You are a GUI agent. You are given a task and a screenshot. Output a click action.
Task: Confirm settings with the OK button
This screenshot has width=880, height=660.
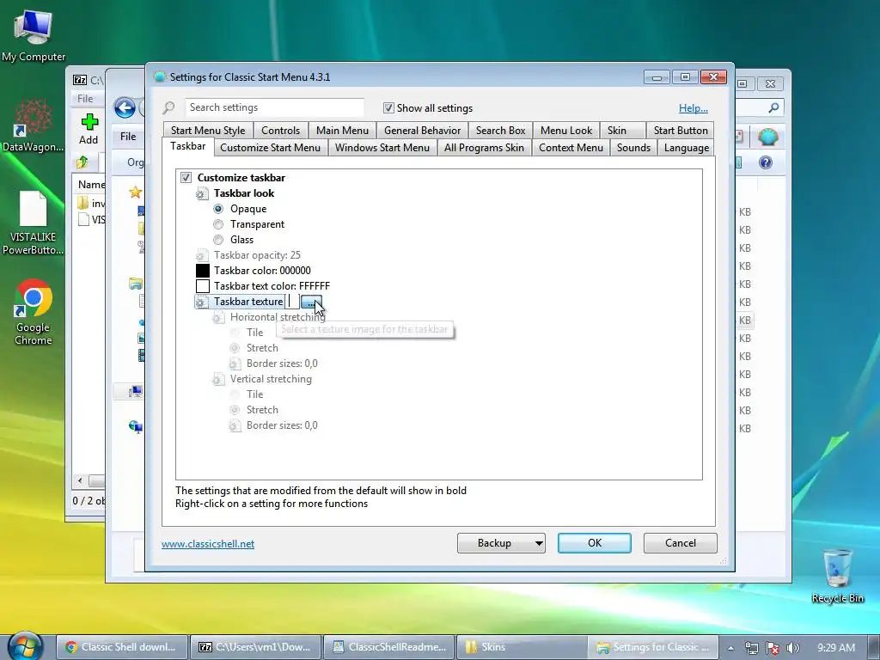click(595, 543)
